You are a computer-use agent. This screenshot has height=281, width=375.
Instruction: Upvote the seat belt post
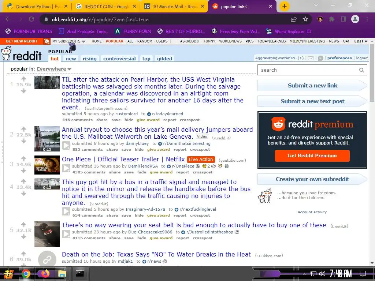[23, 224]
